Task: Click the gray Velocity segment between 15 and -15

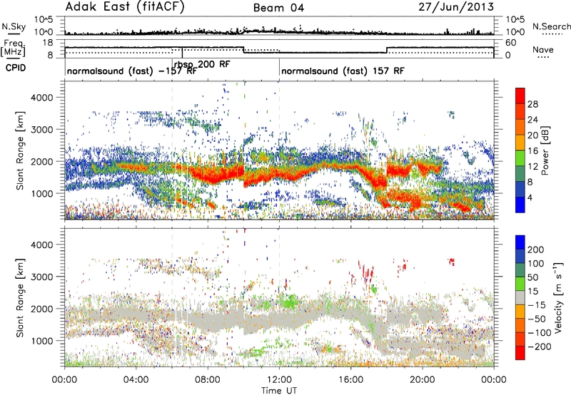Action: (x=520, y=298)
